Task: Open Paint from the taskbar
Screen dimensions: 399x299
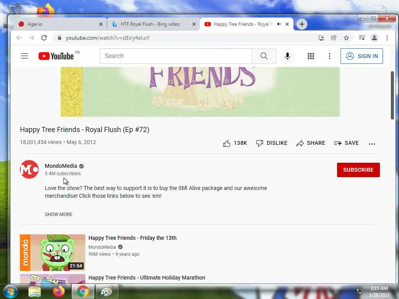Action: (107, 291)
